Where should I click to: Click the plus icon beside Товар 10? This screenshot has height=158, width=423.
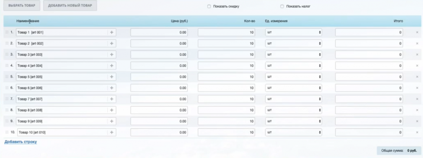pyautogui.click(x=112, y=132)
